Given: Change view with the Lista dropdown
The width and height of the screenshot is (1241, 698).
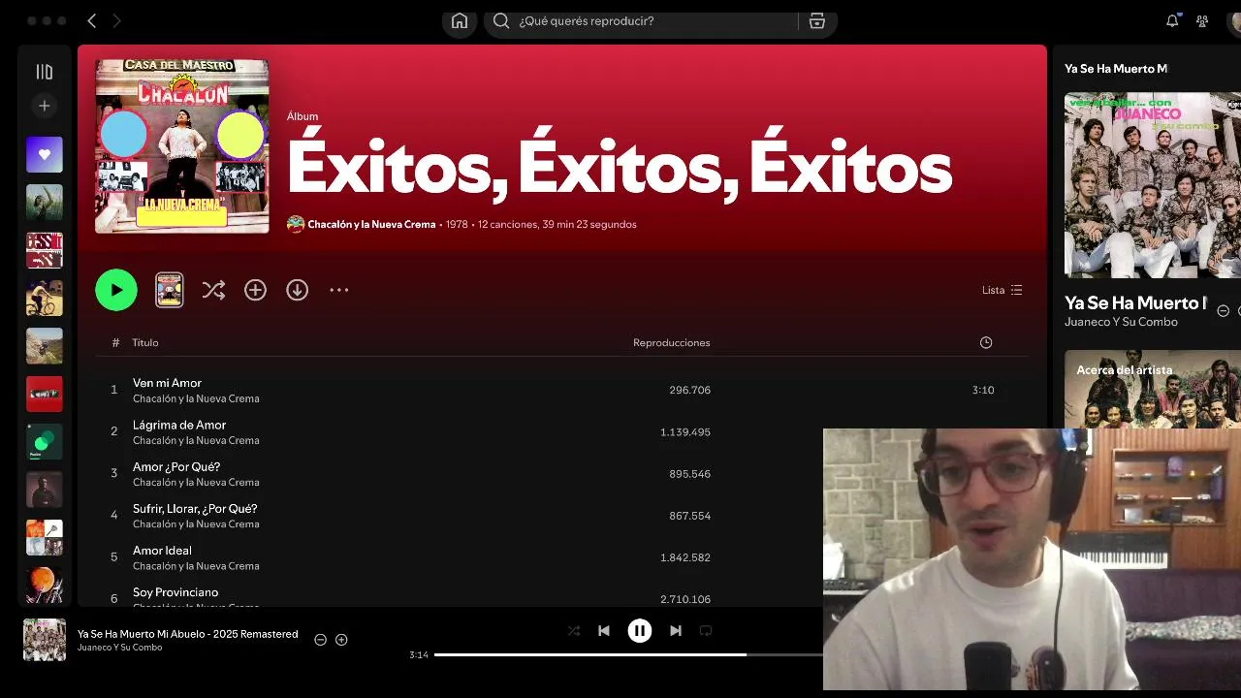Looking at the screenshot, I should point(1002,290).
